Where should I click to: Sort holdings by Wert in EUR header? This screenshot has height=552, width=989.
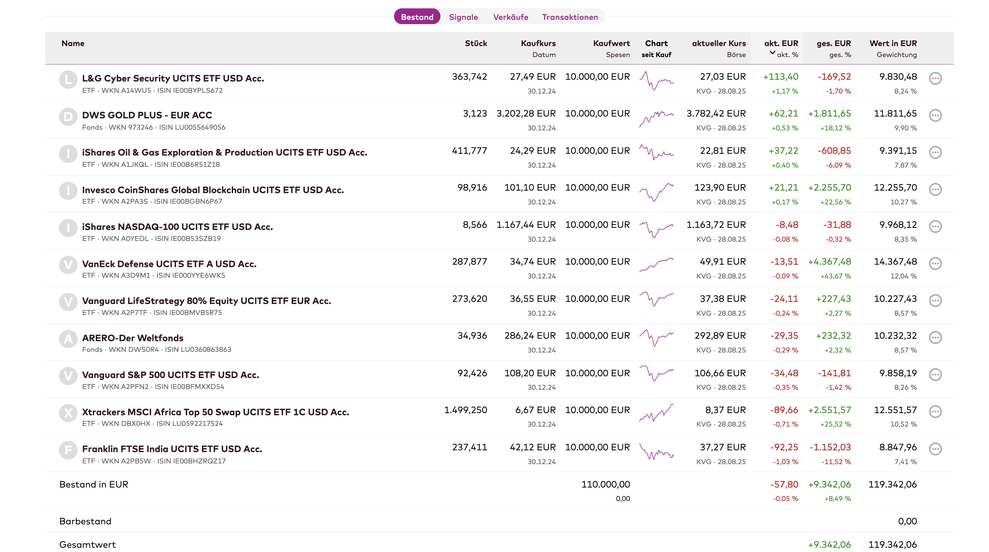(893, 43)
